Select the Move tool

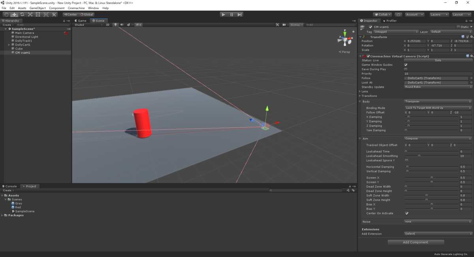14,15
